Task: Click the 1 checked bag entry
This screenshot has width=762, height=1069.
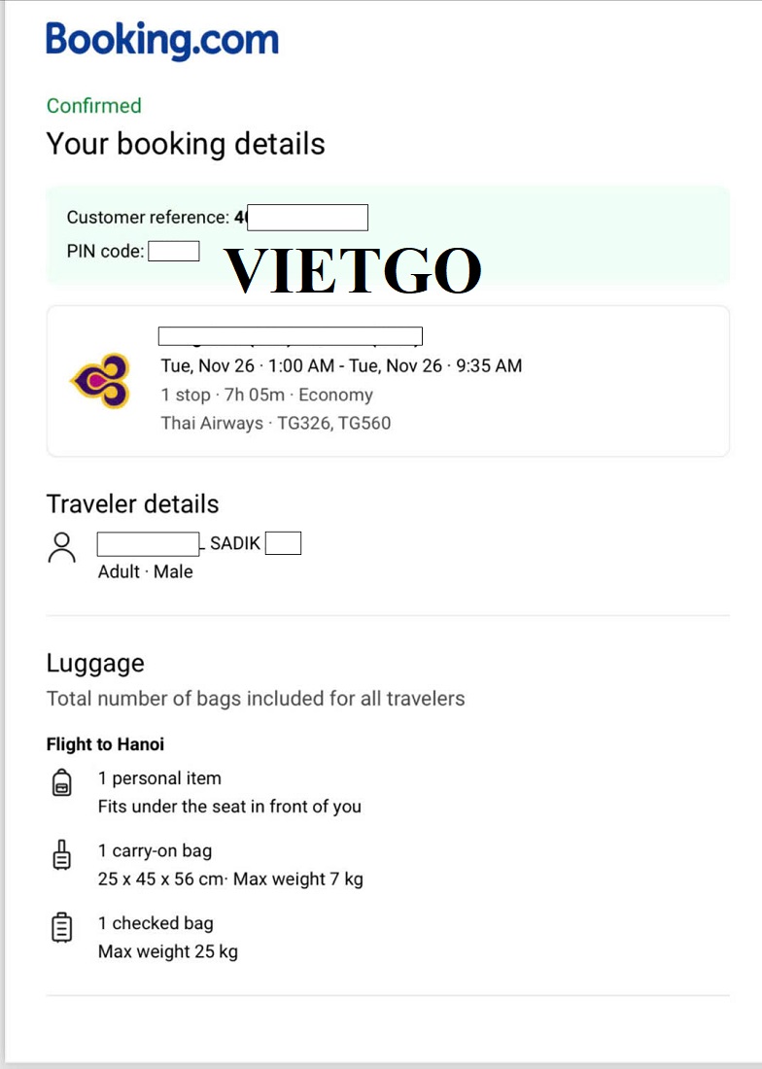Action: 156,924
